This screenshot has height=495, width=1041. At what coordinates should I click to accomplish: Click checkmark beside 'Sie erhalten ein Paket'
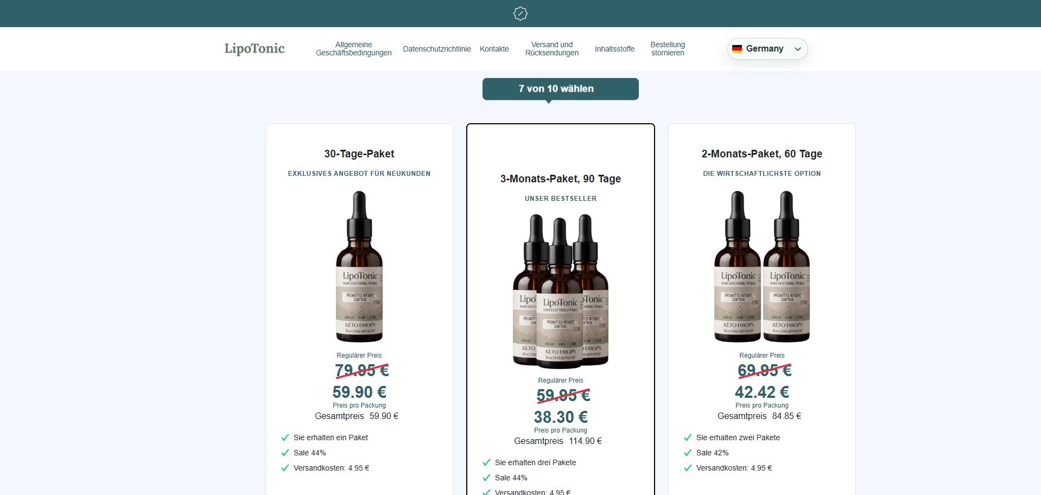(285, 437)
